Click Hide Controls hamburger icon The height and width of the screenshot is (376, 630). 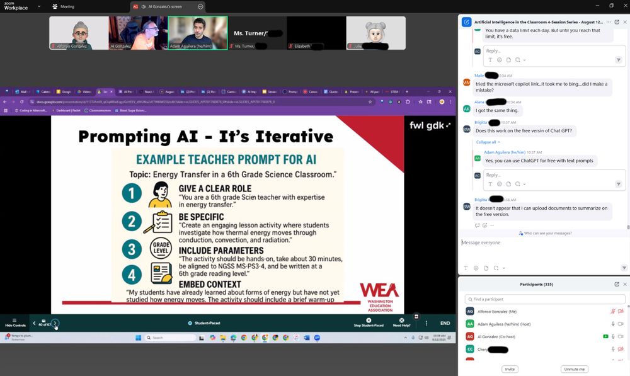(x=14, y=320)
